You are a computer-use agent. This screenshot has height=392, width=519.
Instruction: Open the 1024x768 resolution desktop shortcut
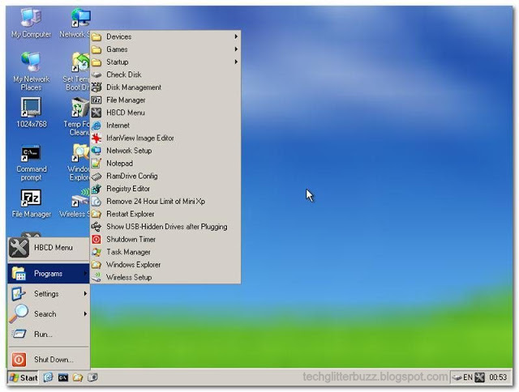coord(31,113)
